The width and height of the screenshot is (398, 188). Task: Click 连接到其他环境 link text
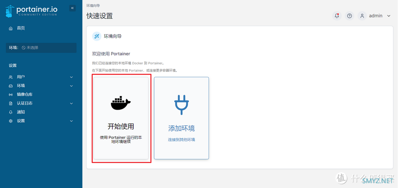(181, 139)
